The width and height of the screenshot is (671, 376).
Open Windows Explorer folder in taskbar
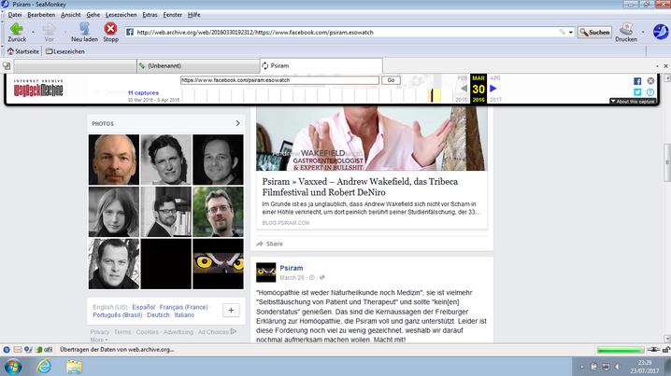[74, 367]
